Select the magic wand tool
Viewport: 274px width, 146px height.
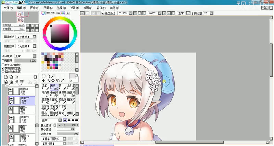pos(53,76)
